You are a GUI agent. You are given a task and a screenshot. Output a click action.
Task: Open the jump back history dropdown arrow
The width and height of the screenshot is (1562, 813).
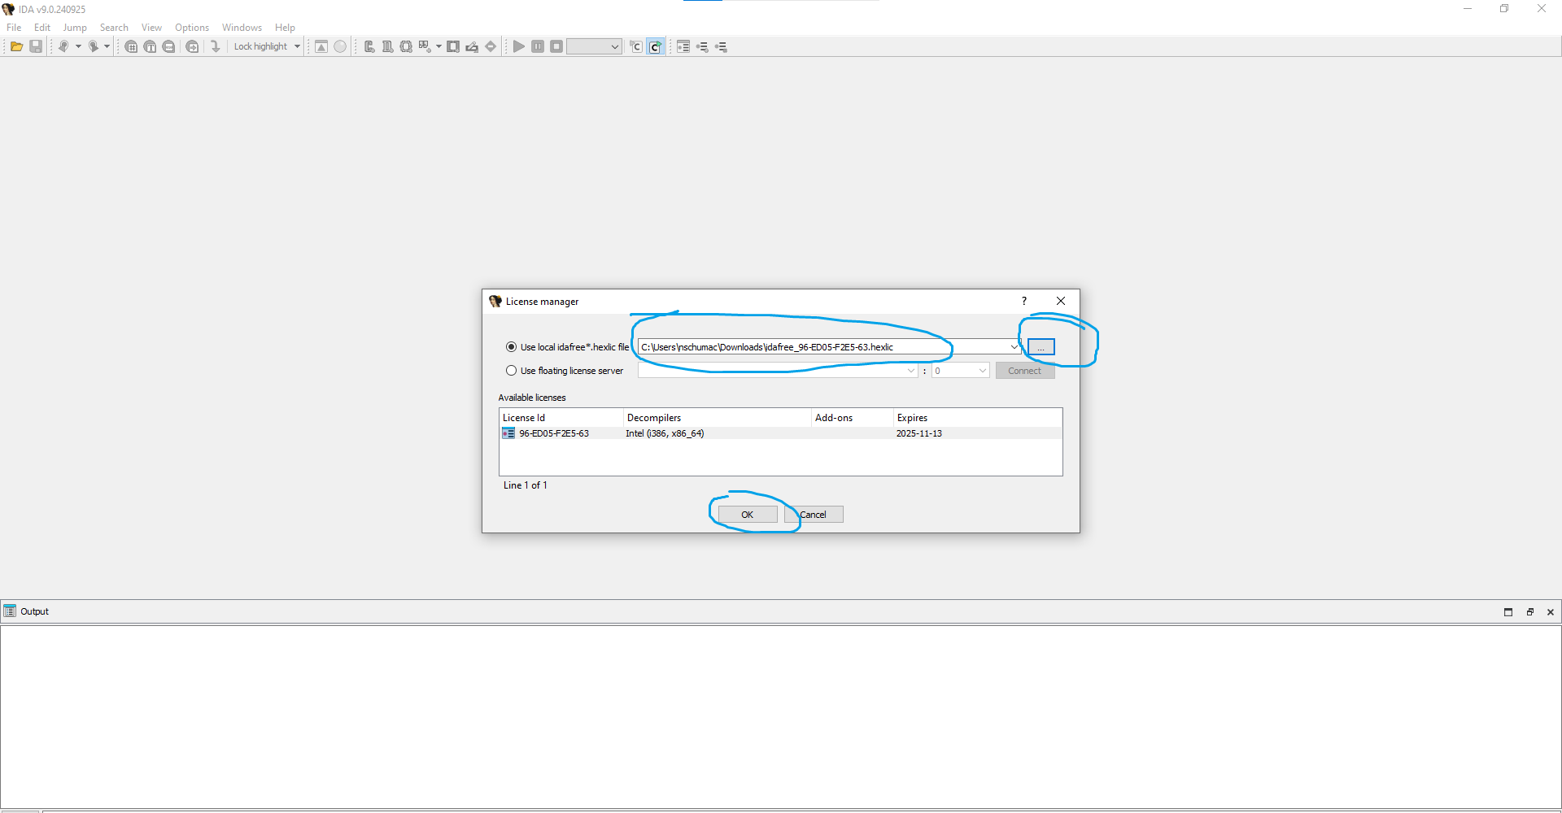pyautogui.click(x=78, y=46)
